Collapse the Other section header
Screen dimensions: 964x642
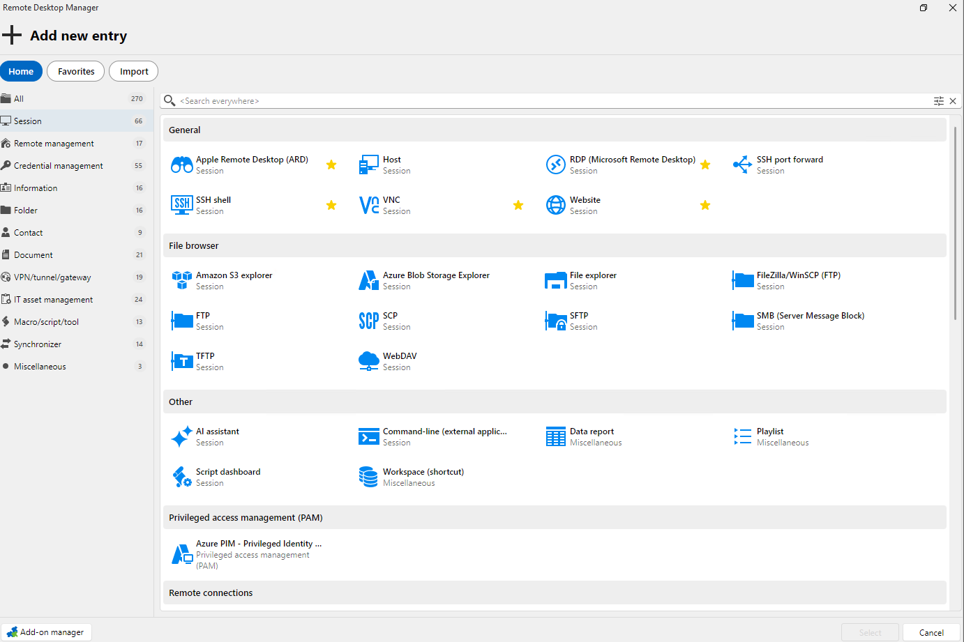pos(555,402)
